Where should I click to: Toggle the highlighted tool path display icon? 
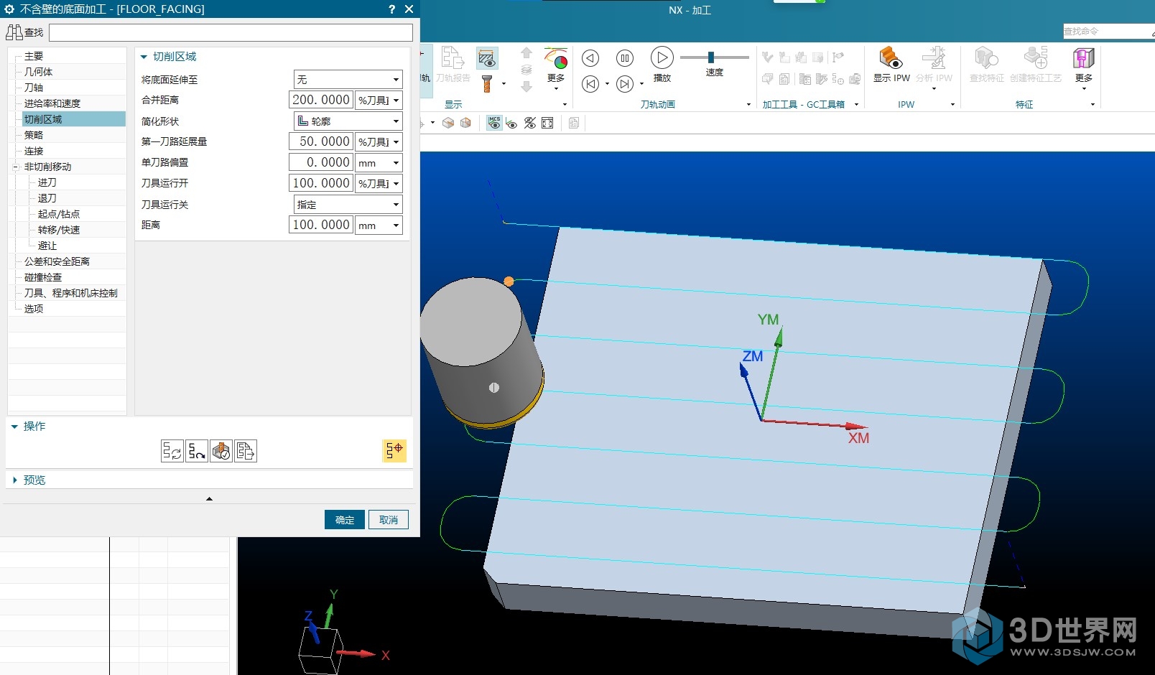[x=394, y=451]
